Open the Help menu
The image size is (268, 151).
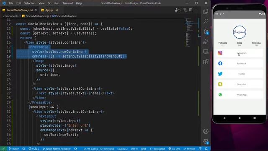point(79,3)
